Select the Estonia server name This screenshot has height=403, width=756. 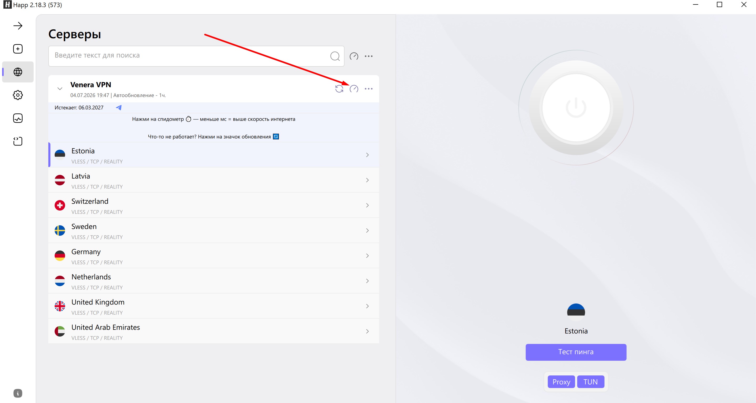83,151
